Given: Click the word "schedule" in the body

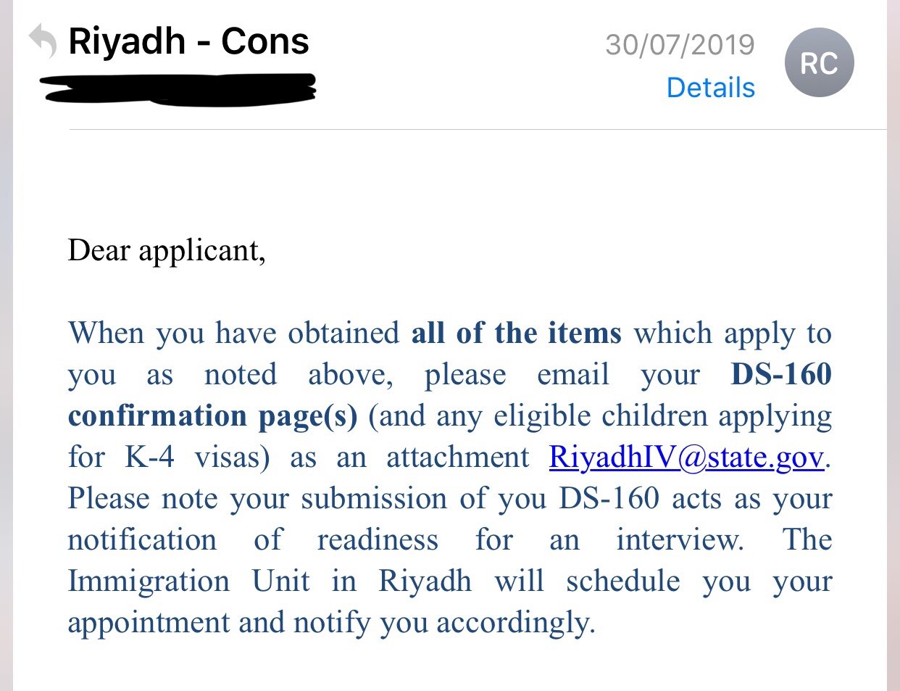Looking at the screenshot, I should [622, 582].
